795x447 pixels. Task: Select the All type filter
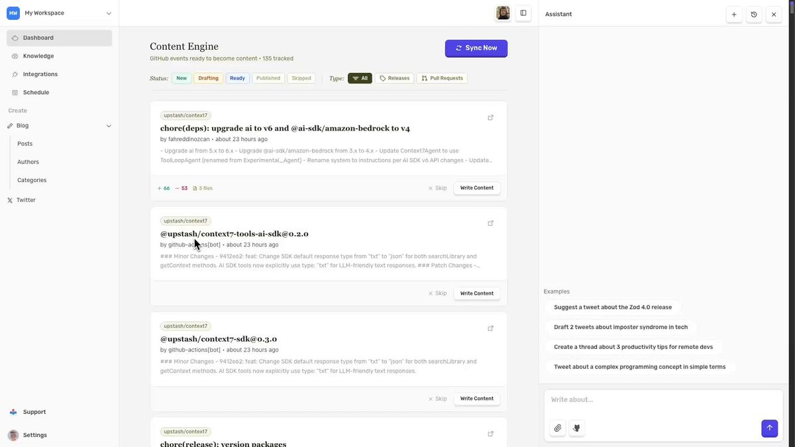[360, 78]
